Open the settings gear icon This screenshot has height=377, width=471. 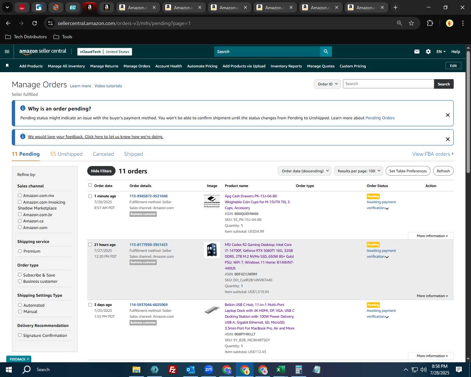pyautogui.click(x=428, y=52)
